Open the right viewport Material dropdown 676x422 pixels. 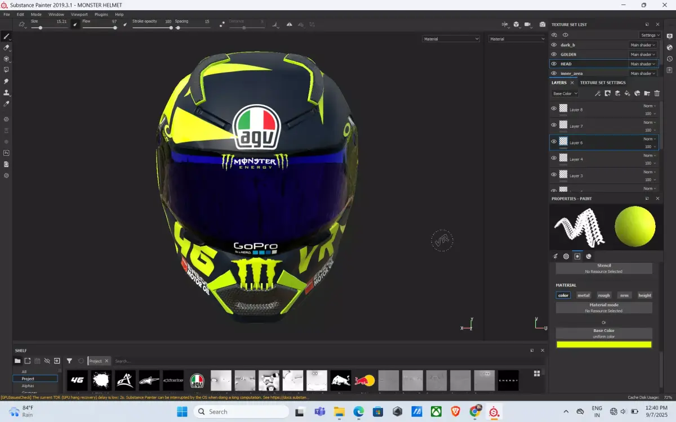[517, 39]
